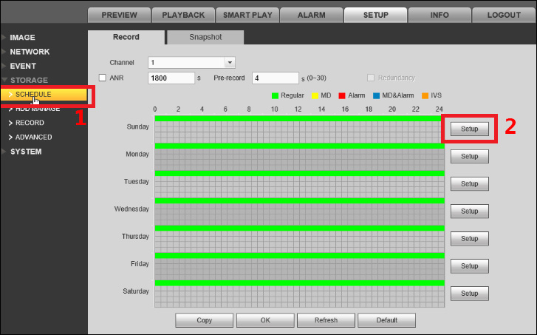Click Monday's green recording bar
The width and height of the screenshot is (537, 335).
300,146
